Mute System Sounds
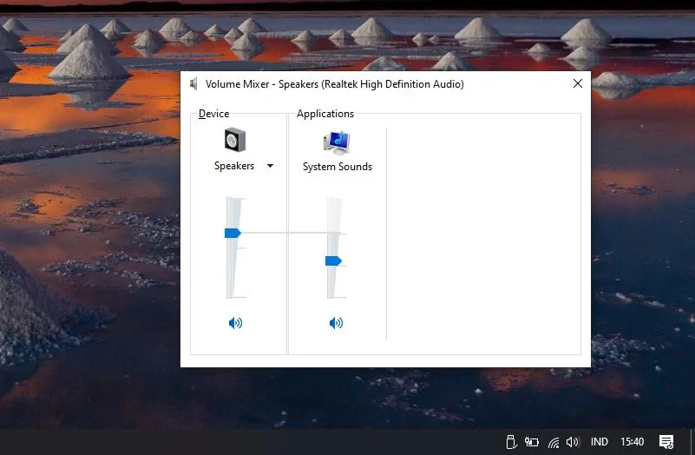Screen dimensions: 695x455 [x=337, y=323]
